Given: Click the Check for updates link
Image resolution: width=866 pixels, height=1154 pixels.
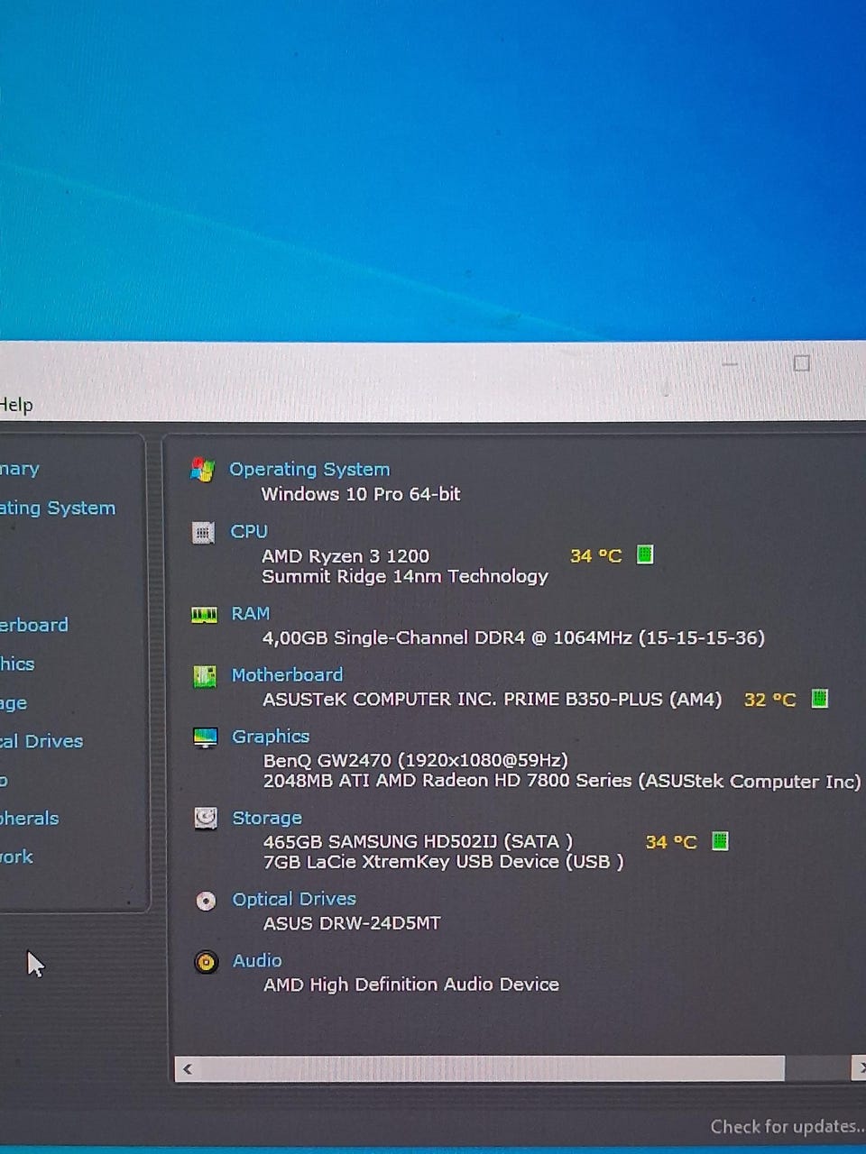Looking at the screenshot, I should click(788, 1126).
